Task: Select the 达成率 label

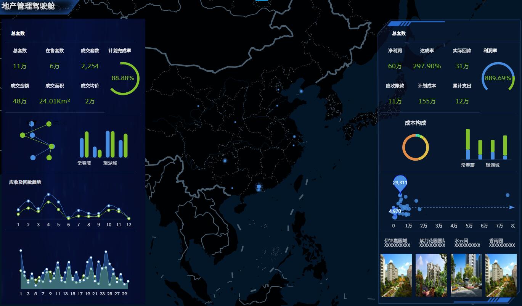Action: (427, 51)
